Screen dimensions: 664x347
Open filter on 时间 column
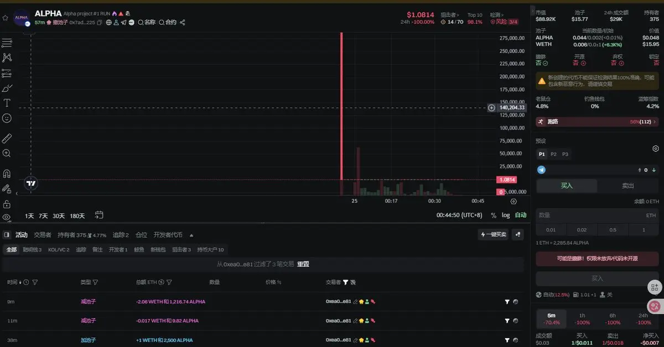[x=35, y=282]
